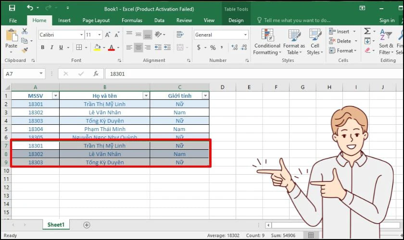Increase decimal places

coord(235,48)
